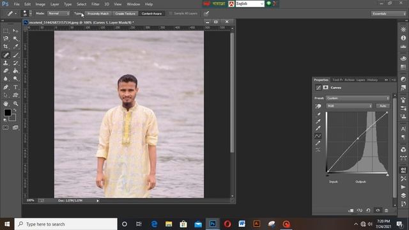The image size is (409, 230).
Task: Pick the gray point eyedropper in Curves
Action: [x=318, y=121]
